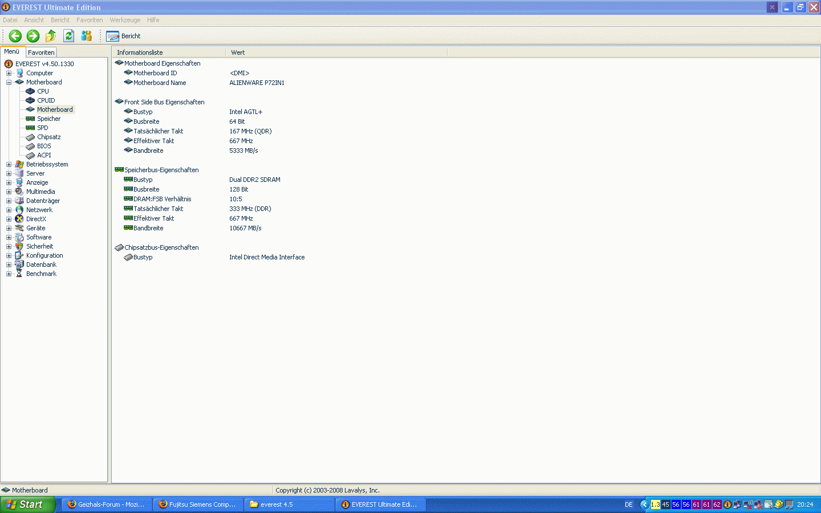The height and width of the screenshot is (513, 821).
Task: Switch to Geizhals-Forum Mozilla taskbar button
Action: coord(107,504)
